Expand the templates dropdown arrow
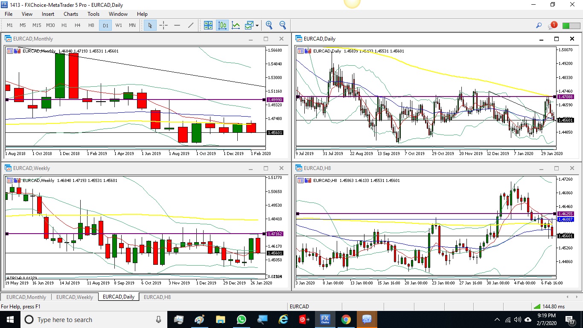The width and height of the screenshot is (583, 328). 257,25
